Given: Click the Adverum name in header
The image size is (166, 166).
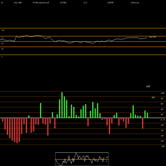Looking at the screenshot, I should click(135, 3).
